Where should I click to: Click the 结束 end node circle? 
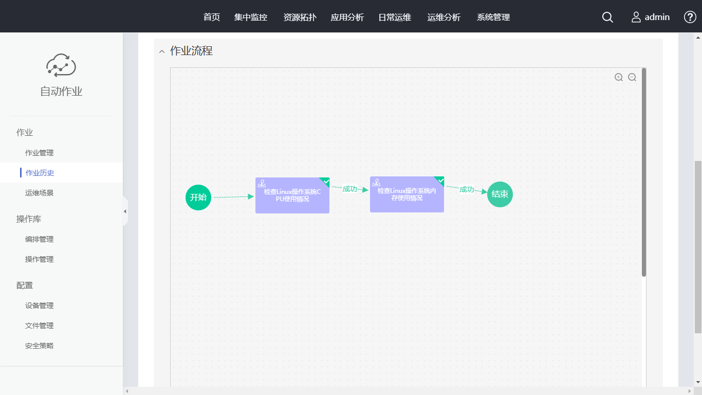pos(500,194)
